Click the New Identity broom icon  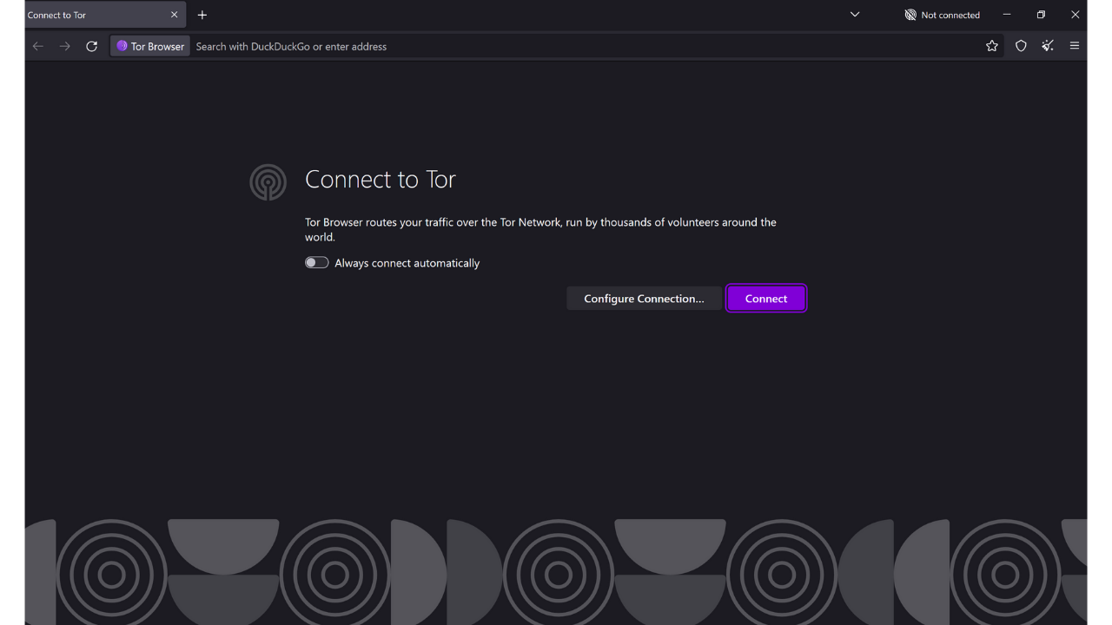(x=1048, y=46)
